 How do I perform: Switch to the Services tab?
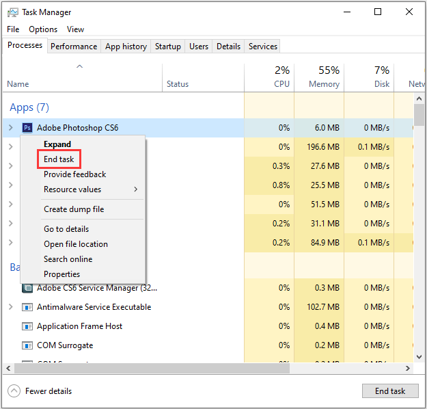[x=262, y=47]
